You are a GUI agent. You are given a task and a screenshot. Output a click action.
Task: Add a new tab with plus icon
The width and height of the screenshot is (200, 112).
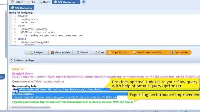click(x=84, y=2)
